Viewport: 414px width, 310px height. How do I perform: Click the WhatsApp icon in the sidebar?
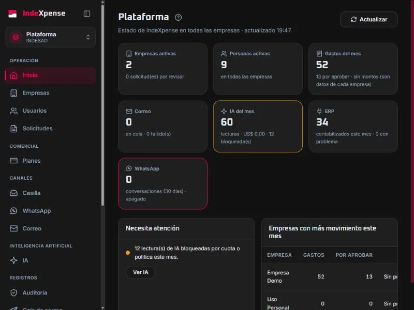14,211
